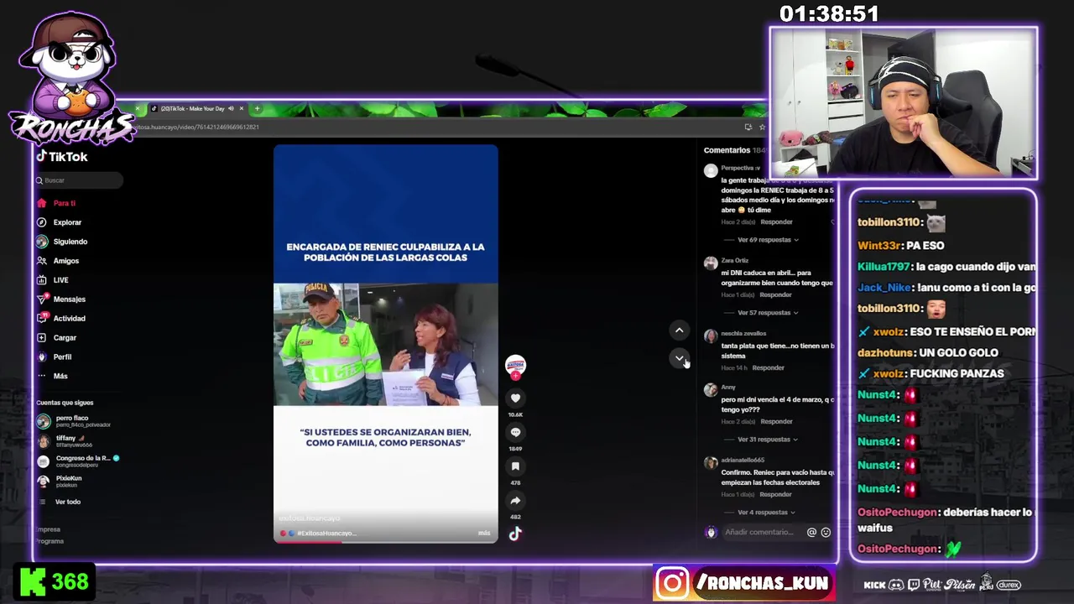Viewport: 1074px width, 604px height.
Task: Bookmark page with the star icon
Action: point(762,128)
